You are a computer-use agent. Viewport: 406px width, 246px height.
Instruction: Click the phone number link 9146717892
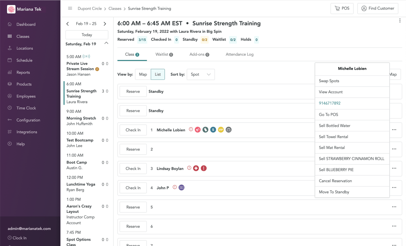click(330, 103)
